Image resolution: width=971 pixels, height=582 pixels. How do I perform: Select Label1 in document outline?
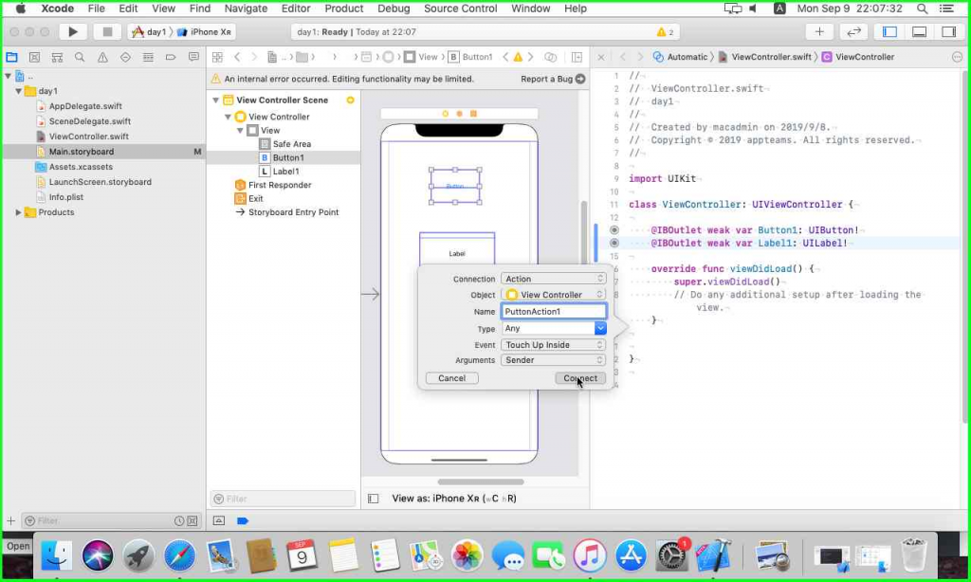[x=285, y=172]
